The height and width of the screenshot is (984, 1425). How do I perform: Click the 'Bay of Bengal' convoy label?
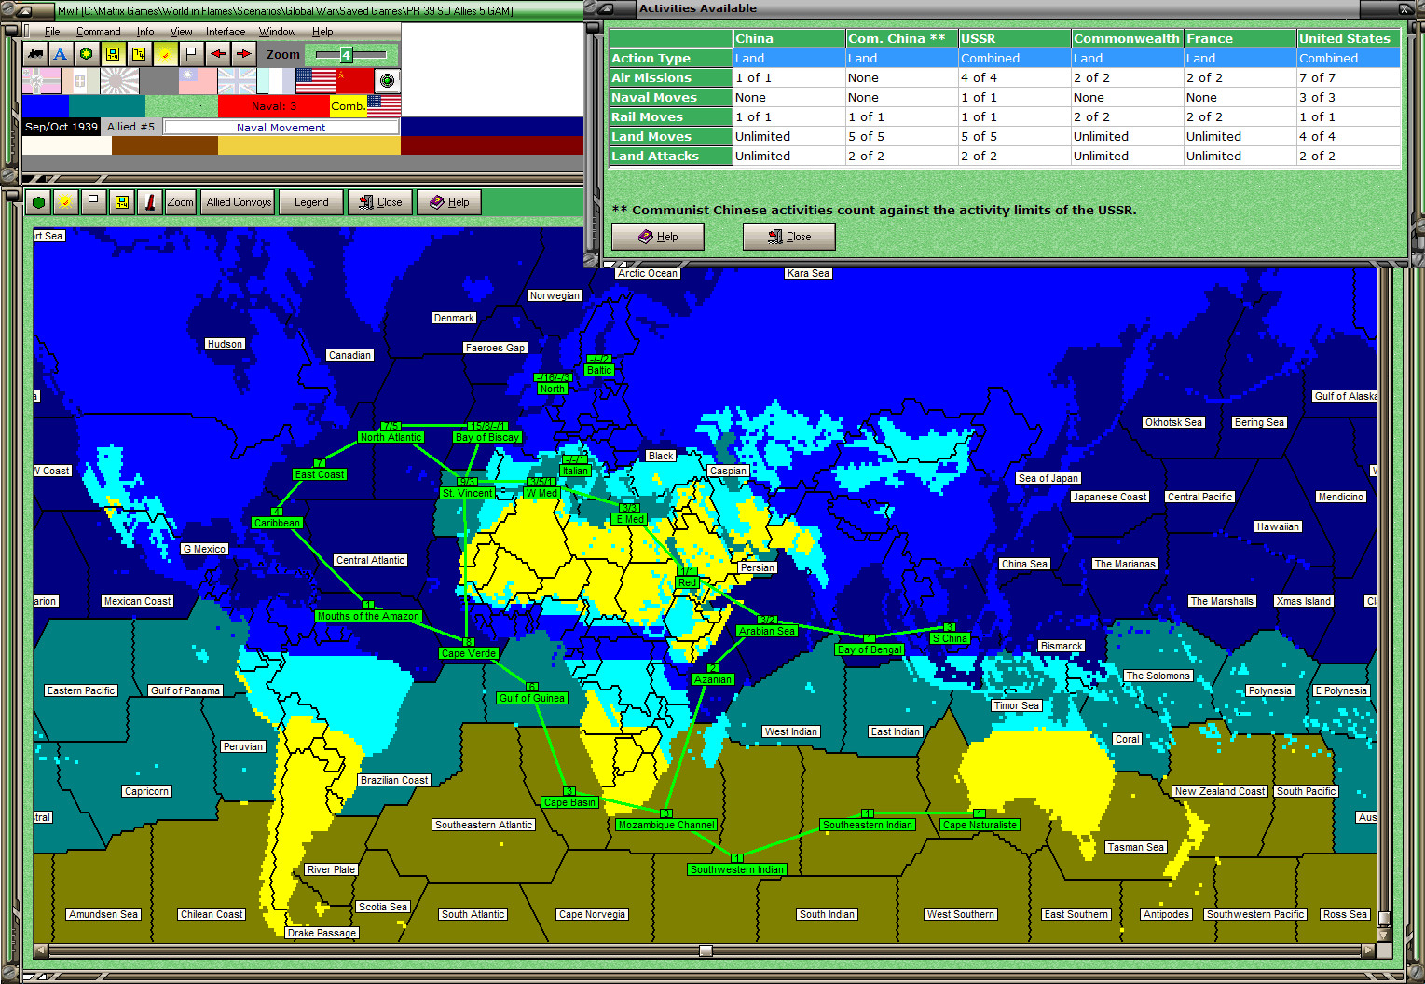point(870,649)
